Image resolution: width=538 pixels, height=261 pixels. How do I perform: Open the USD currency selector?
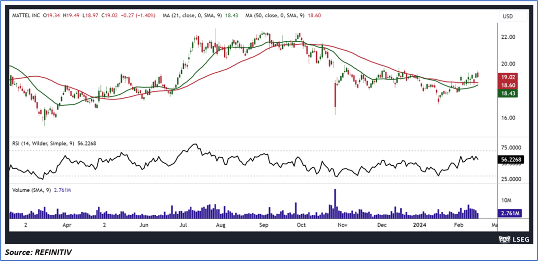(512, 16)
